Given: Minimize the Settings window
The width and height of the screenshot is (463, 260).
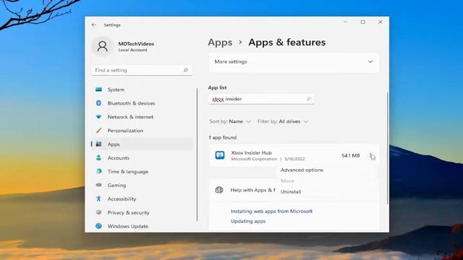Looking at the screenshot, I should [x=346, y=22].
